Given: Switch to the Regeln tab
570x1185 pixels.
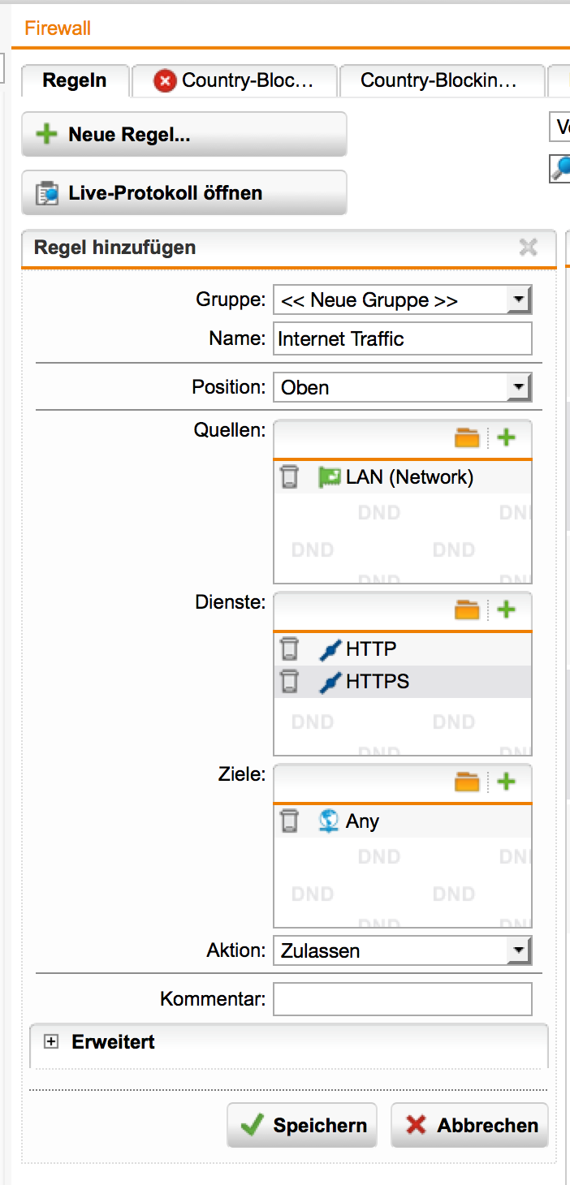Looking at the screenshot, I should (x=75, y=80).
